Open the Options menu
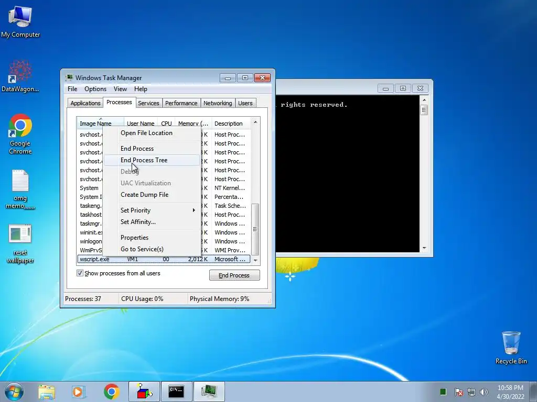Screen dimensions: 537x402 click(x=95, y=89)
